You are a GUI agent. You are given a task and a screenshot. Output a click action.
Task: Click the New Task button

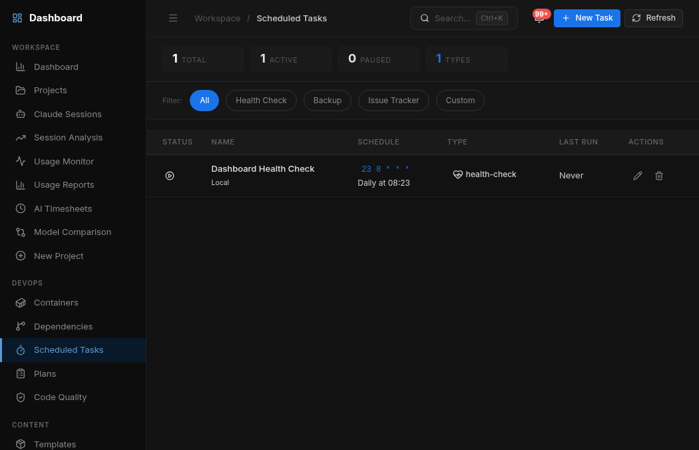coord(587,18)
